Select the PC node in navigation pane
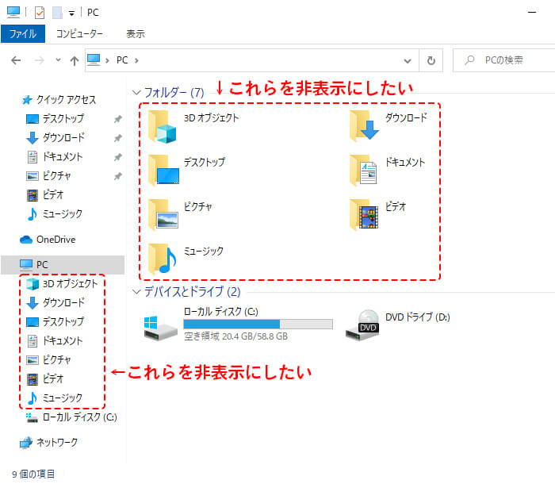Image resolution: width=555 pixels, height=484 pixels. click(63, 265)
